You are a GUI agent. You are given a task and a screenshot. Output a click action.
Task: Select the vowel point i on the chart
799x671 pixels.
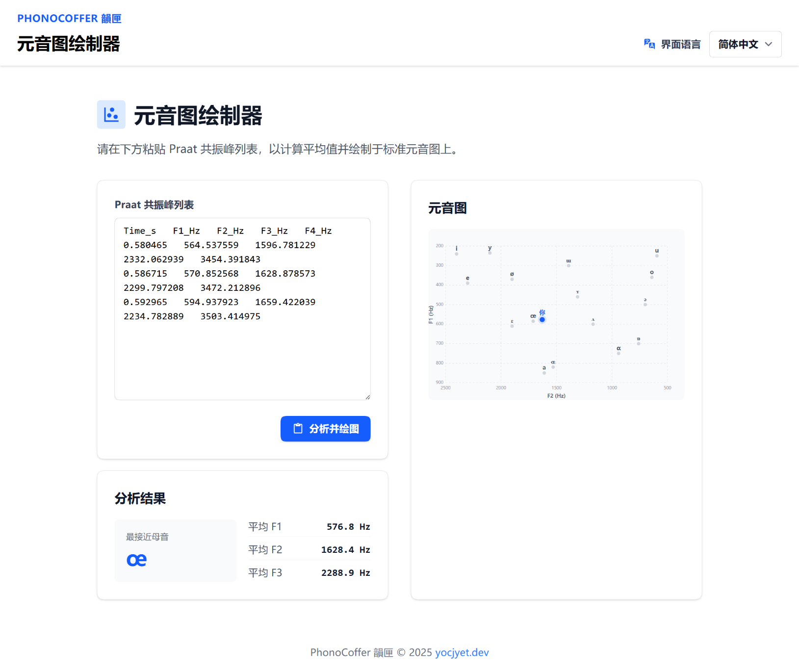click(x=457, y=254)
